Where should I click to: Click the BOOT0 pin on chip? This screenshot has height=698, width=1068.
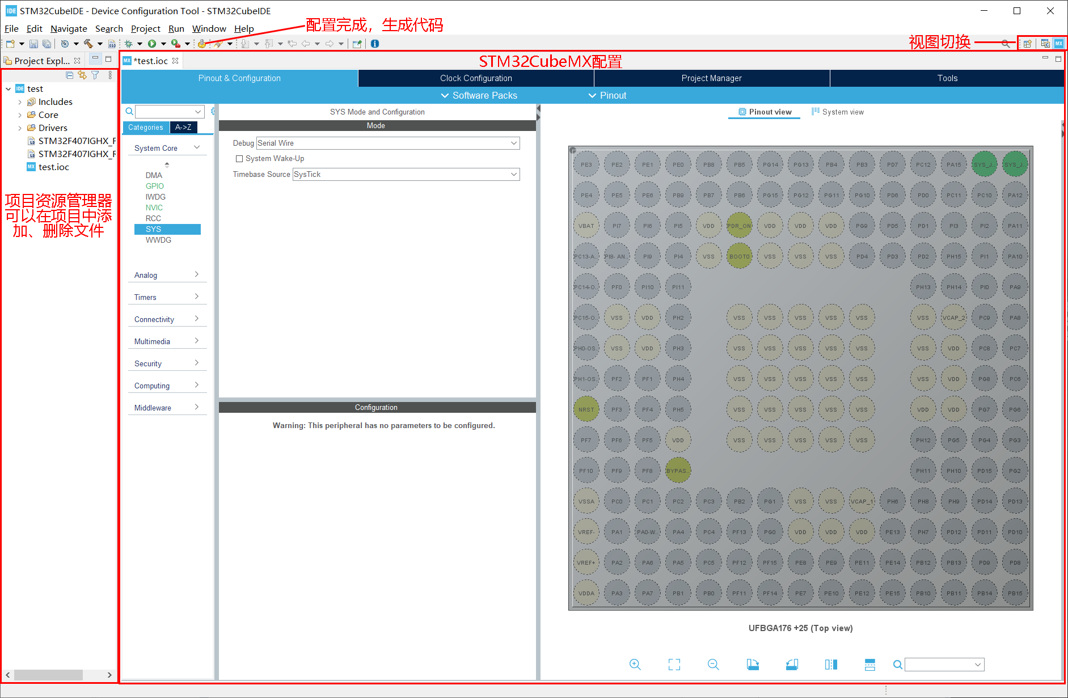click(x=740, y=256)
